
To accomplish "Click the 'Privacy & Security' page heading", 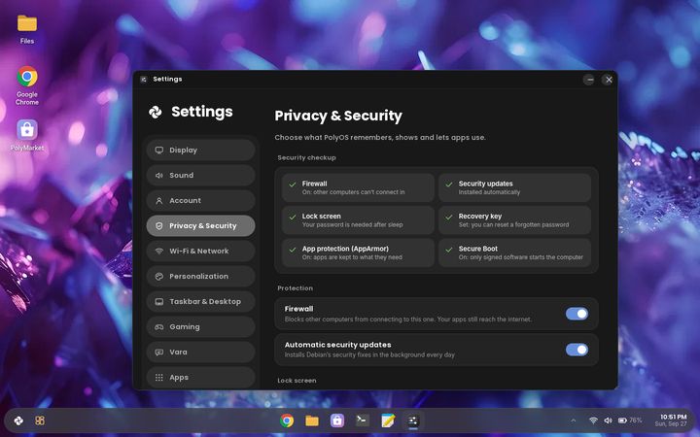I will point(338,116).
